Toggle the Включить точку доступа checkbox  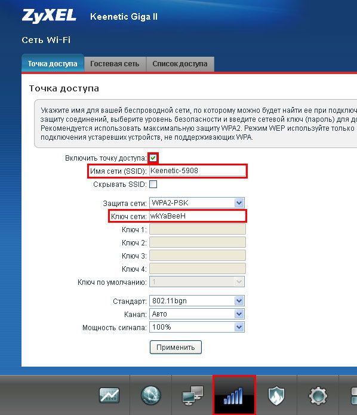pyautogui.click(x=153, y=158)
